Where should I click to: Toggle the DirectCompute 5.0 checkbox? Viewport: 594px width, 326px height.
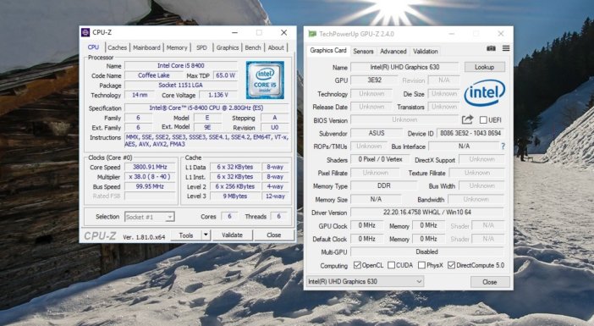pyautogui.click(x=451, y=265)
